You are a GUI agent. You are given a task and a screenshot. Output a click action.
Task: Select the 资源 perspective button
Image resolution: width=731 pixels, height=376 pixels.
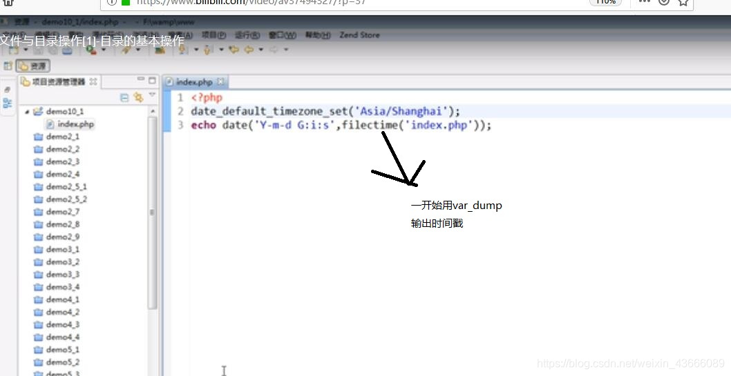(x=32, y=66)
